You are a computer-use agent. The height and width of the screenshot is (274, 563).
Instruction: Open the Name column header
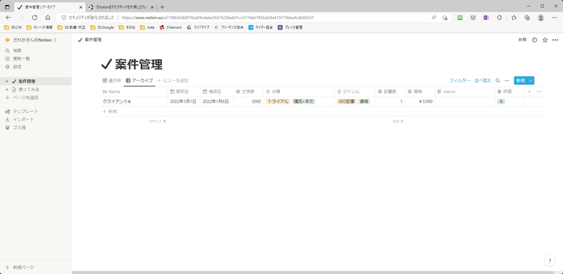tap(134, 92)
